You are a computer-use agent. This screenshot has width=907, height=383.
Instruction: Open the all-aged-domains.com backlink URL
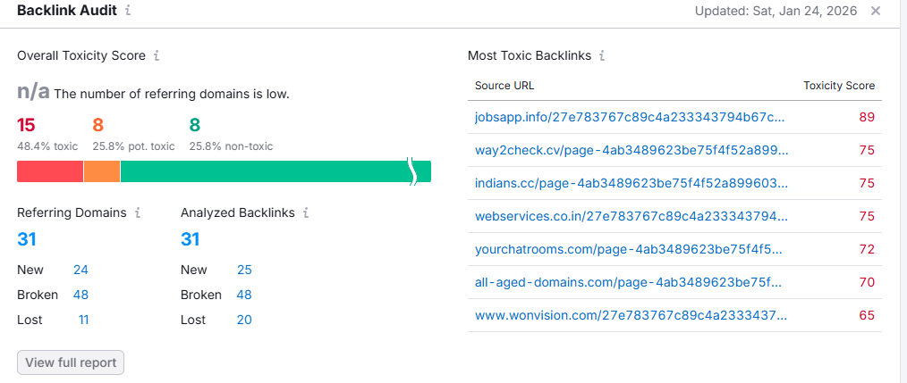(x=629, y=282)
